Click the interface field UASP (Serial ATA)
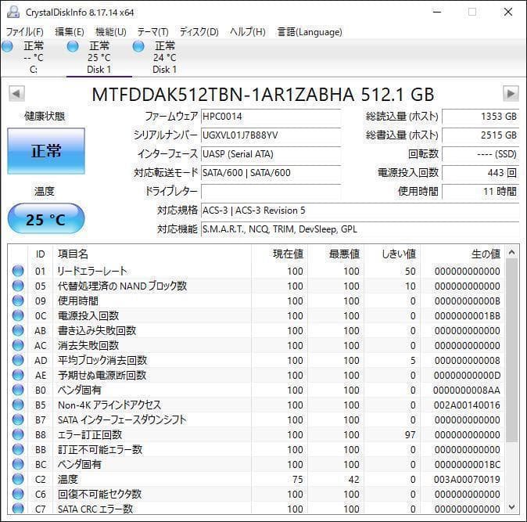 (x=271, y=154)
